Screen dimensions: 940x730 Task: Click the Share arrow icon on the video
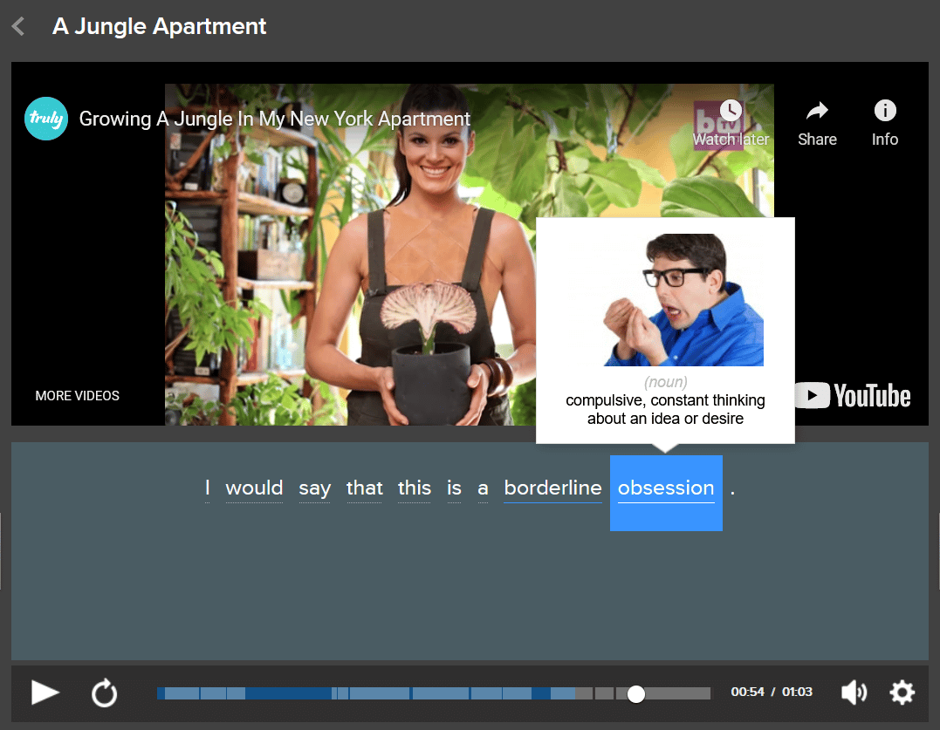coord(817,112)
